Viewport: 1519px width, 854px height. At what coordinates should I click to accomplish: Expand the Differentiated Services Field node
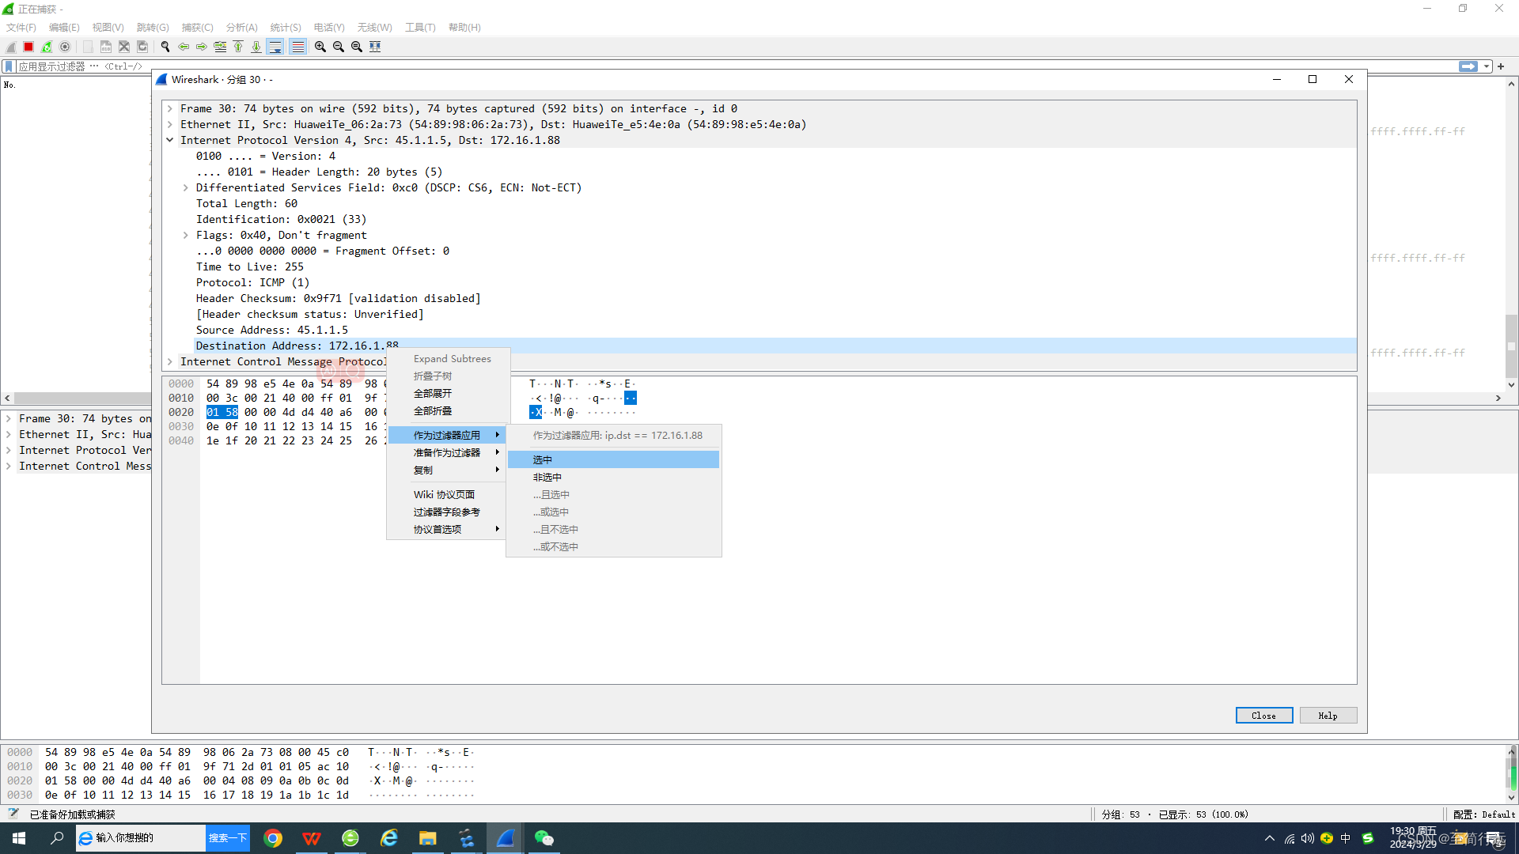click(x=186, y=187)
